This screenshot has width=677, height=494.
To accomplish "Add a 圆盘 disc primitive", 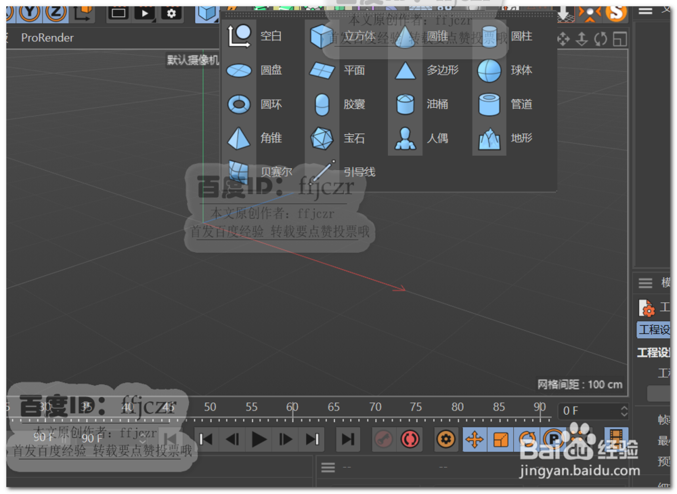I will [x=239, y=70].
